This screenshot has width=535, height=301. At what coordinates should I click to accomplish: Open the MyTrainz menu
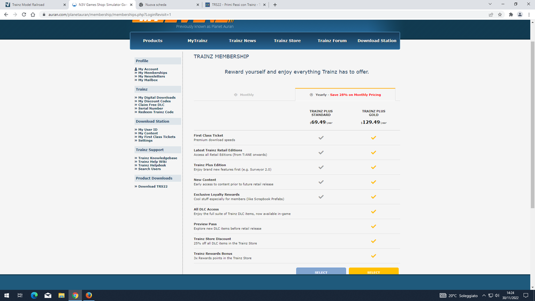point(197,41)
